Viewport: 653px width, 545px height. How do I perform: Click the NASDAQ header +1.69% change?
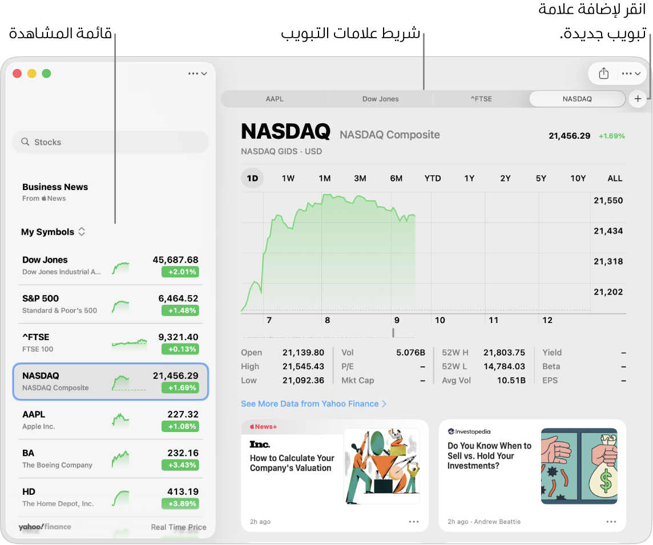pos(612,136)
